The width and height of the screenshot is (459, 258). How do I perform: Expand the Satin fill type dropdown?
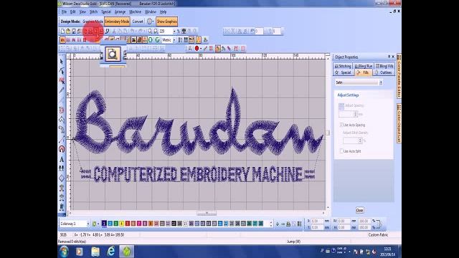pos(381,83)
